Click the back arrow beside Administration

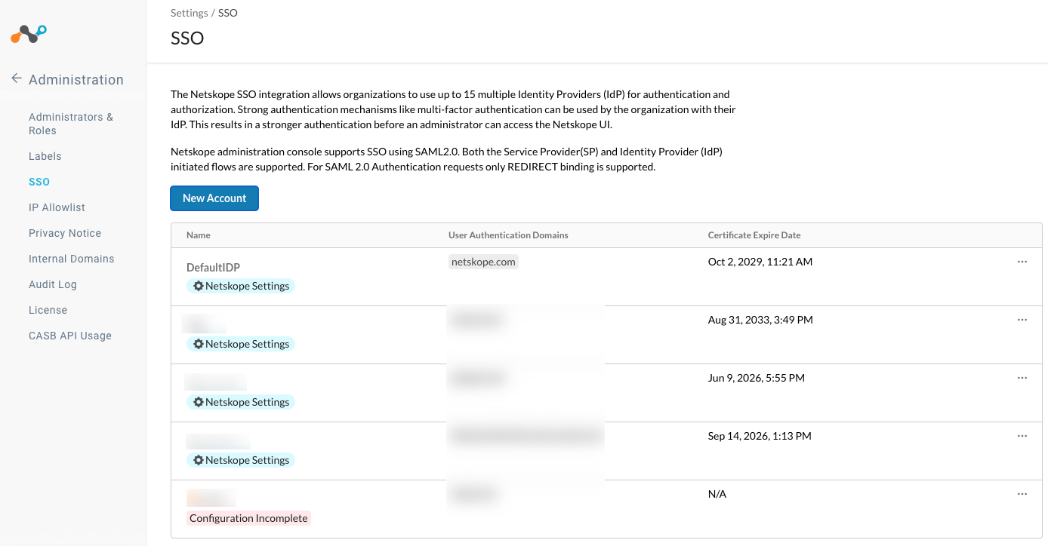pos(16,78)
